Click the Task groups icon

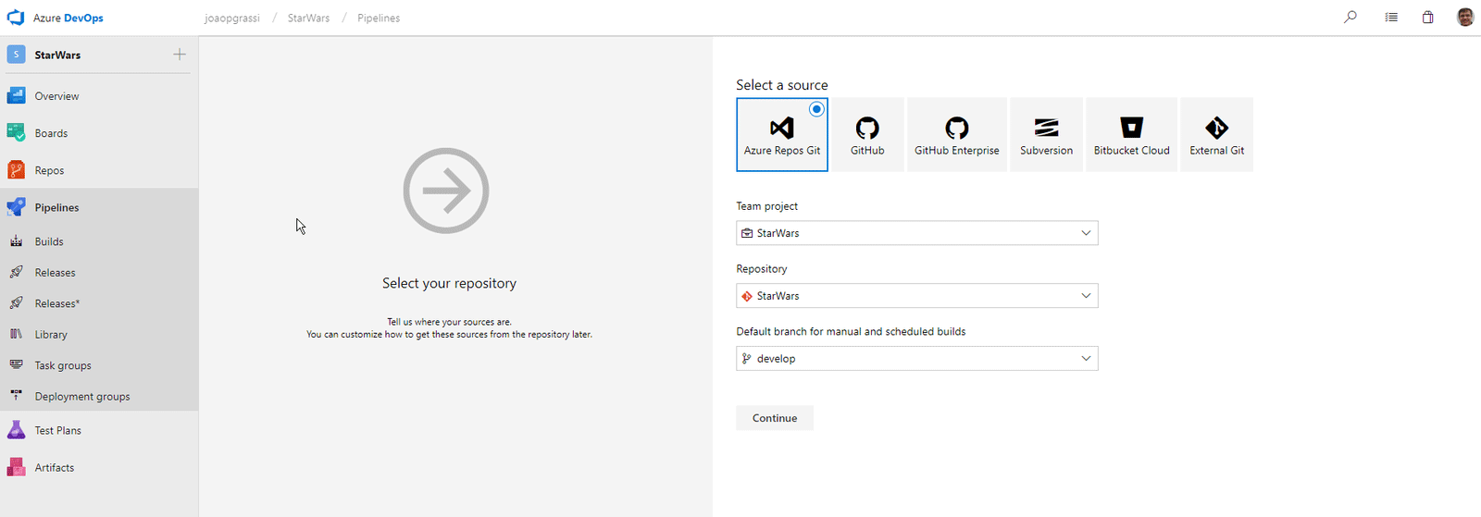click(x=16, y=365)
